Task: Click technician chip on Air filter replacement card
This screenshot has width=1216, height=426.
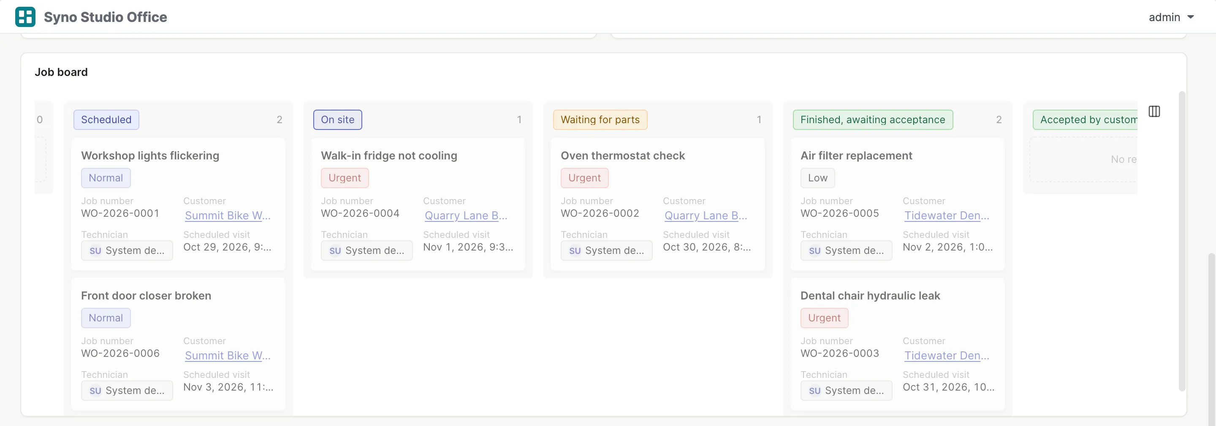Action: click(847, 251)
